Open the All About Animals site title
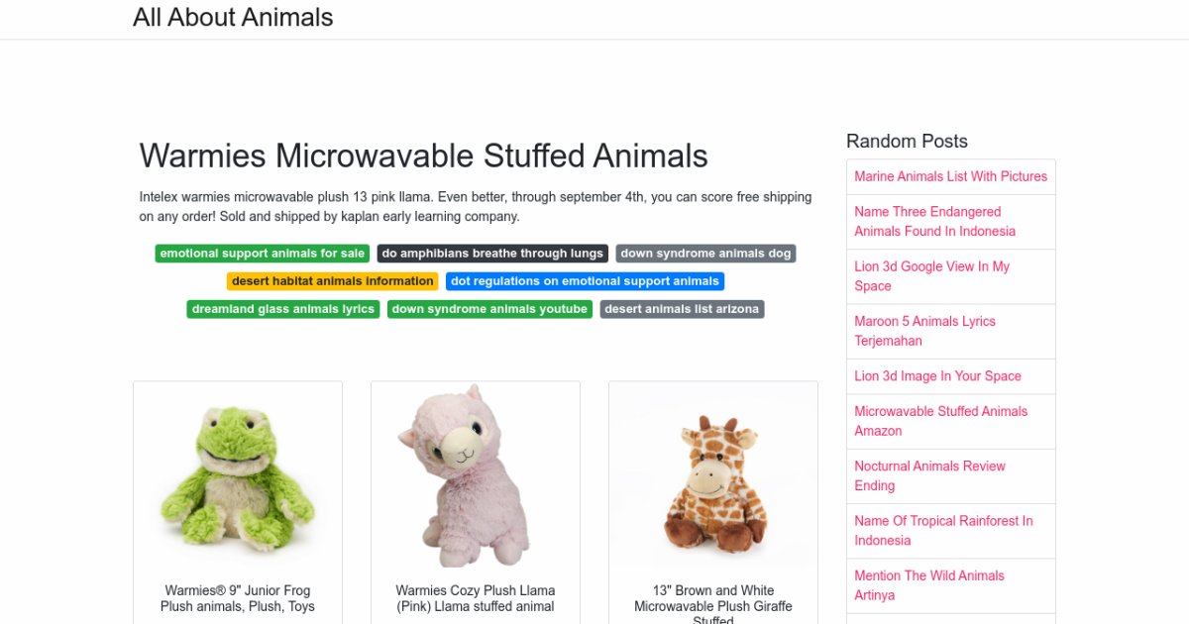 (233, 18)
